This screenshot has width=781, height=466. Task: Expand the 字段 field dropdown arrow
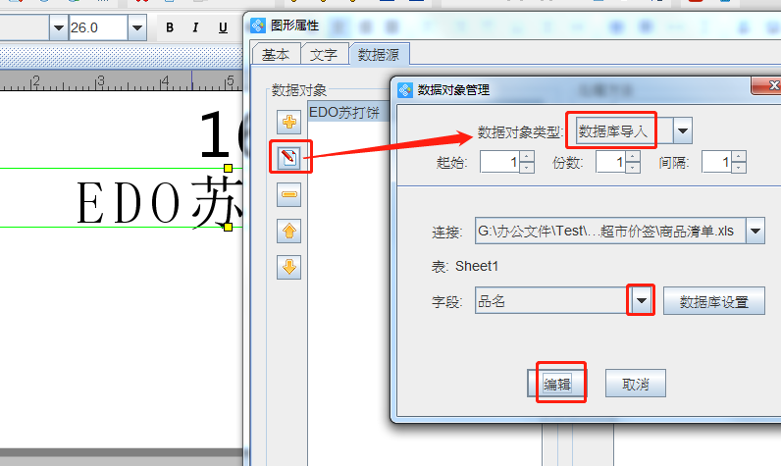[x=641, y=301]
